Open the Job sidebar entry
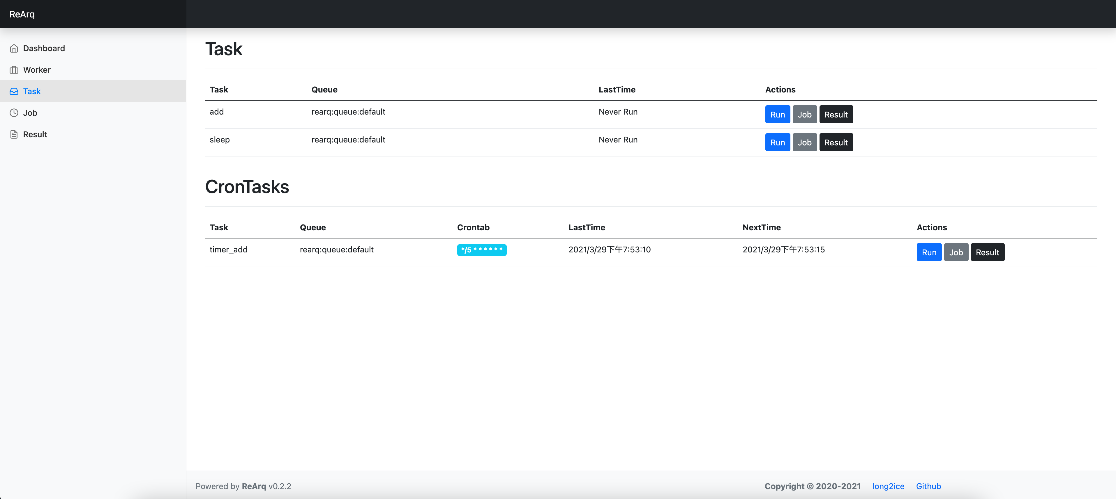This screenshot has width=1116, height=499. click(30, 113)
